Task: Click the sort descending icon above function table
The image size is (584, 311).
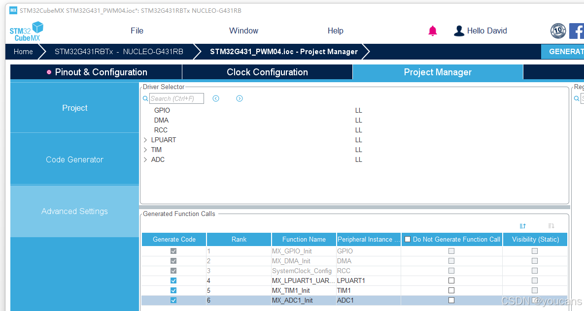Action: pyautogui.click(x=551, y=226)
